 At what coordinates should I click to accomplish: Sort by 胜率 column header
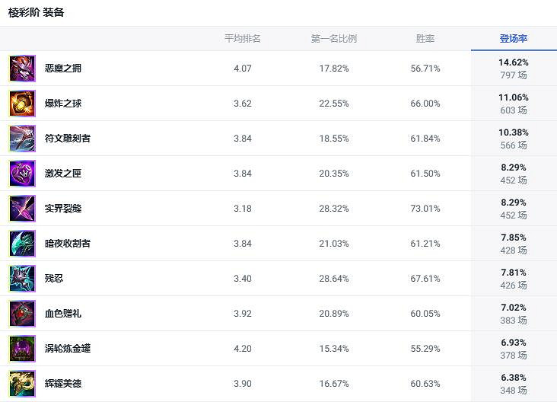(x=425, y=39)
